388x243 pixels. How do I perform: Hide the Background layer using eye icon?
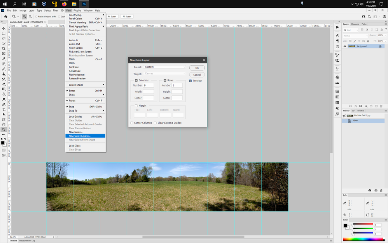344,46
